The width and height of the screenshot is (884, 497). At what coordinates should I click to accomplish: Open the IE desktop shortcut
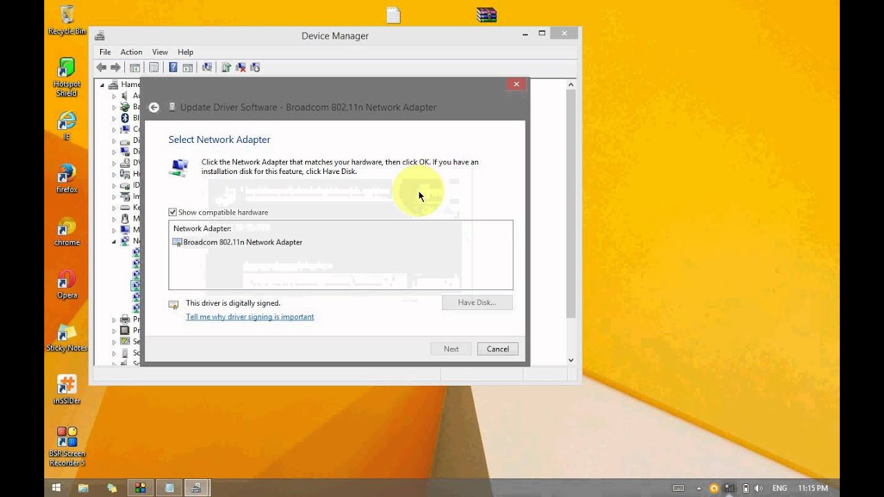[66, 125]
